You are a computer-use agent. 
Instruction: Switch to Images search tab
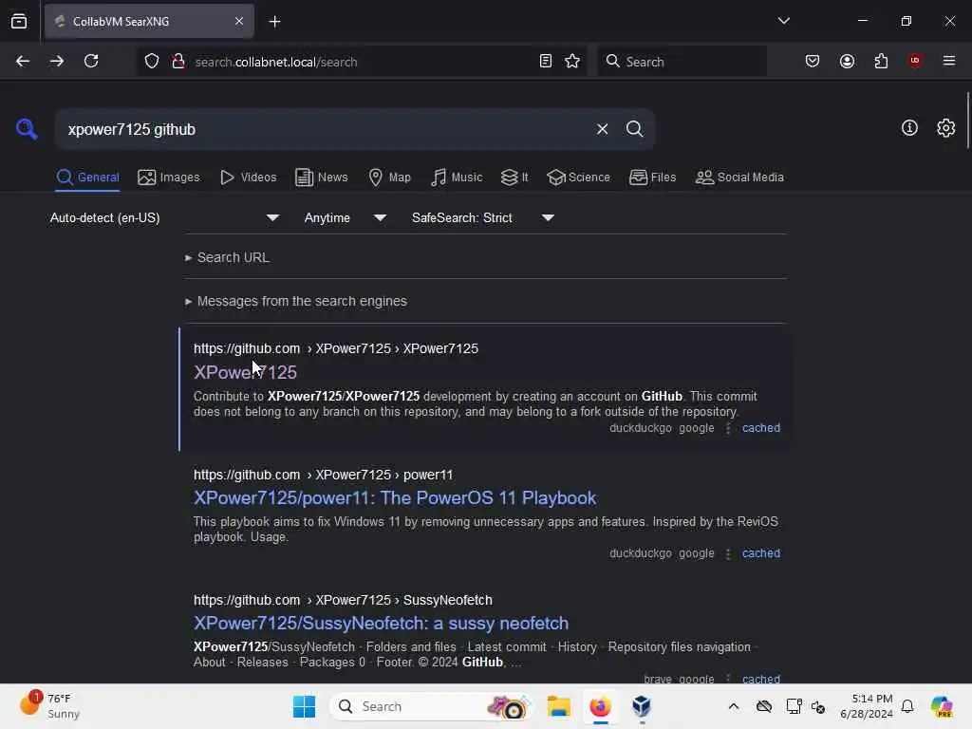(x=169, y=178)
